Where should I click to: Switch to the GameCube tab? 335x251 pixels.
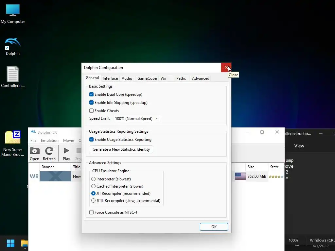pyautogui.click(x=147, y=78)
